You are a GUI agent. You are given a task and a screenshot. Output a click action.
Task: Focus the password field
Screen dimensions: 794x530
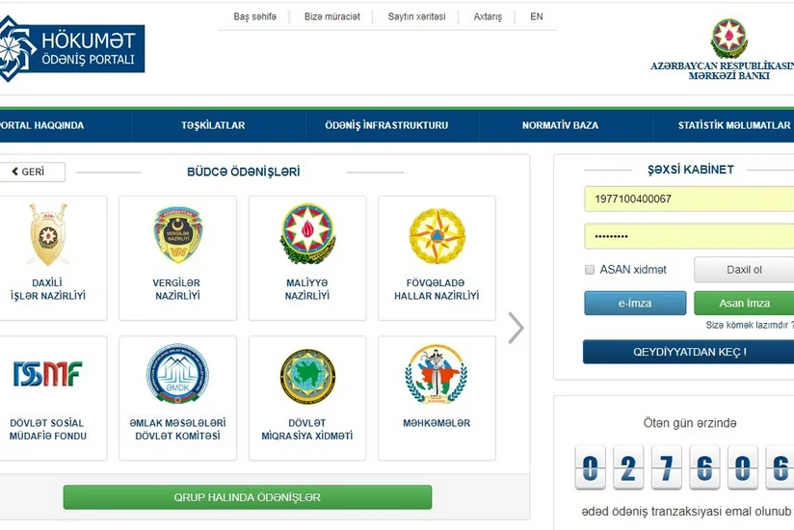(x=689, y=236)
